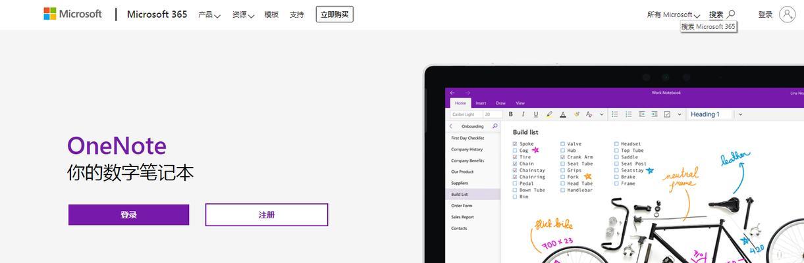Open the font size 20 box
Screen dimensions: 804x263
[x=492, y=114]
